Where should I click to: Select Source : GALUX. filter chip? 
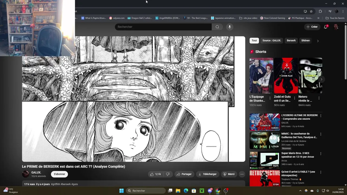272,41
